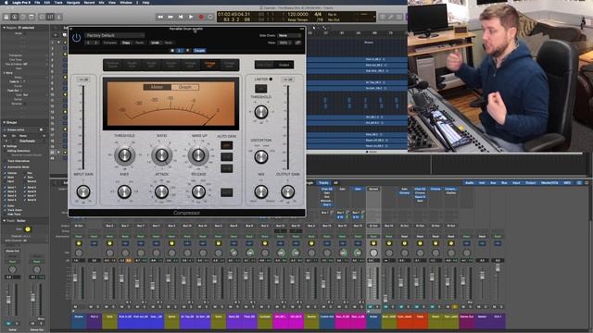Switch compressor display to Graph tab
This screenshot has height=333, width=593.
pos(185,87)
